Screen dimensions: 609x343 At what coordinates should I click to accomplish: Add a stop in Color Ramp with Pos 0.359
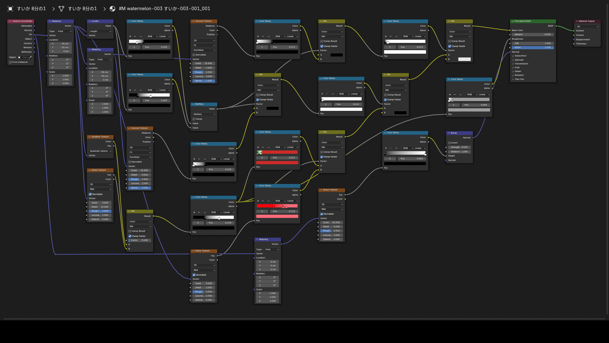tap(130, 37)
